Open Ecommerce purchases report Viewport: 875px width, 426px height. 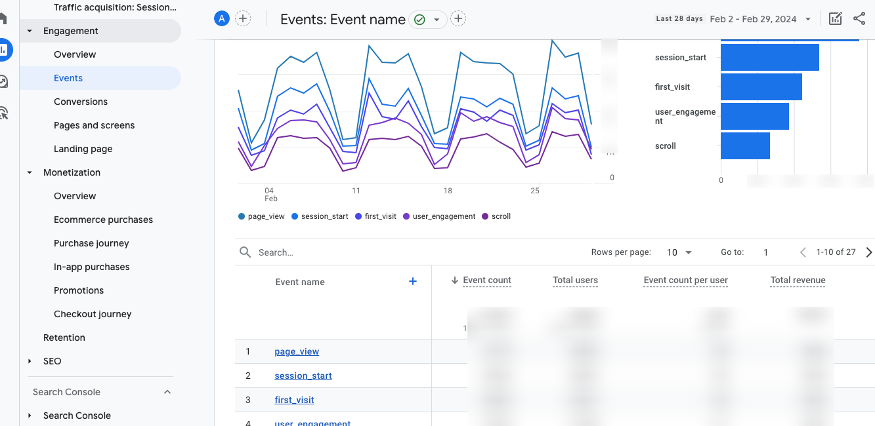pyautogui.click(x=103, y=220)
